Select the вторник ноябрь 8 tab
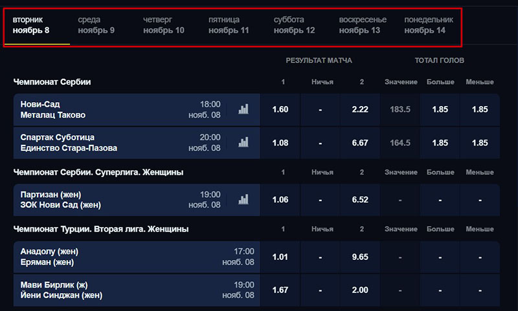 (x=31, y=25)
